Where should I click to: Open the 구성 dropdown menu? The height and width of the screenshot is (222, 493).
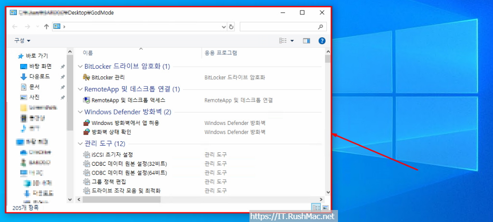(x=22, y=41)
